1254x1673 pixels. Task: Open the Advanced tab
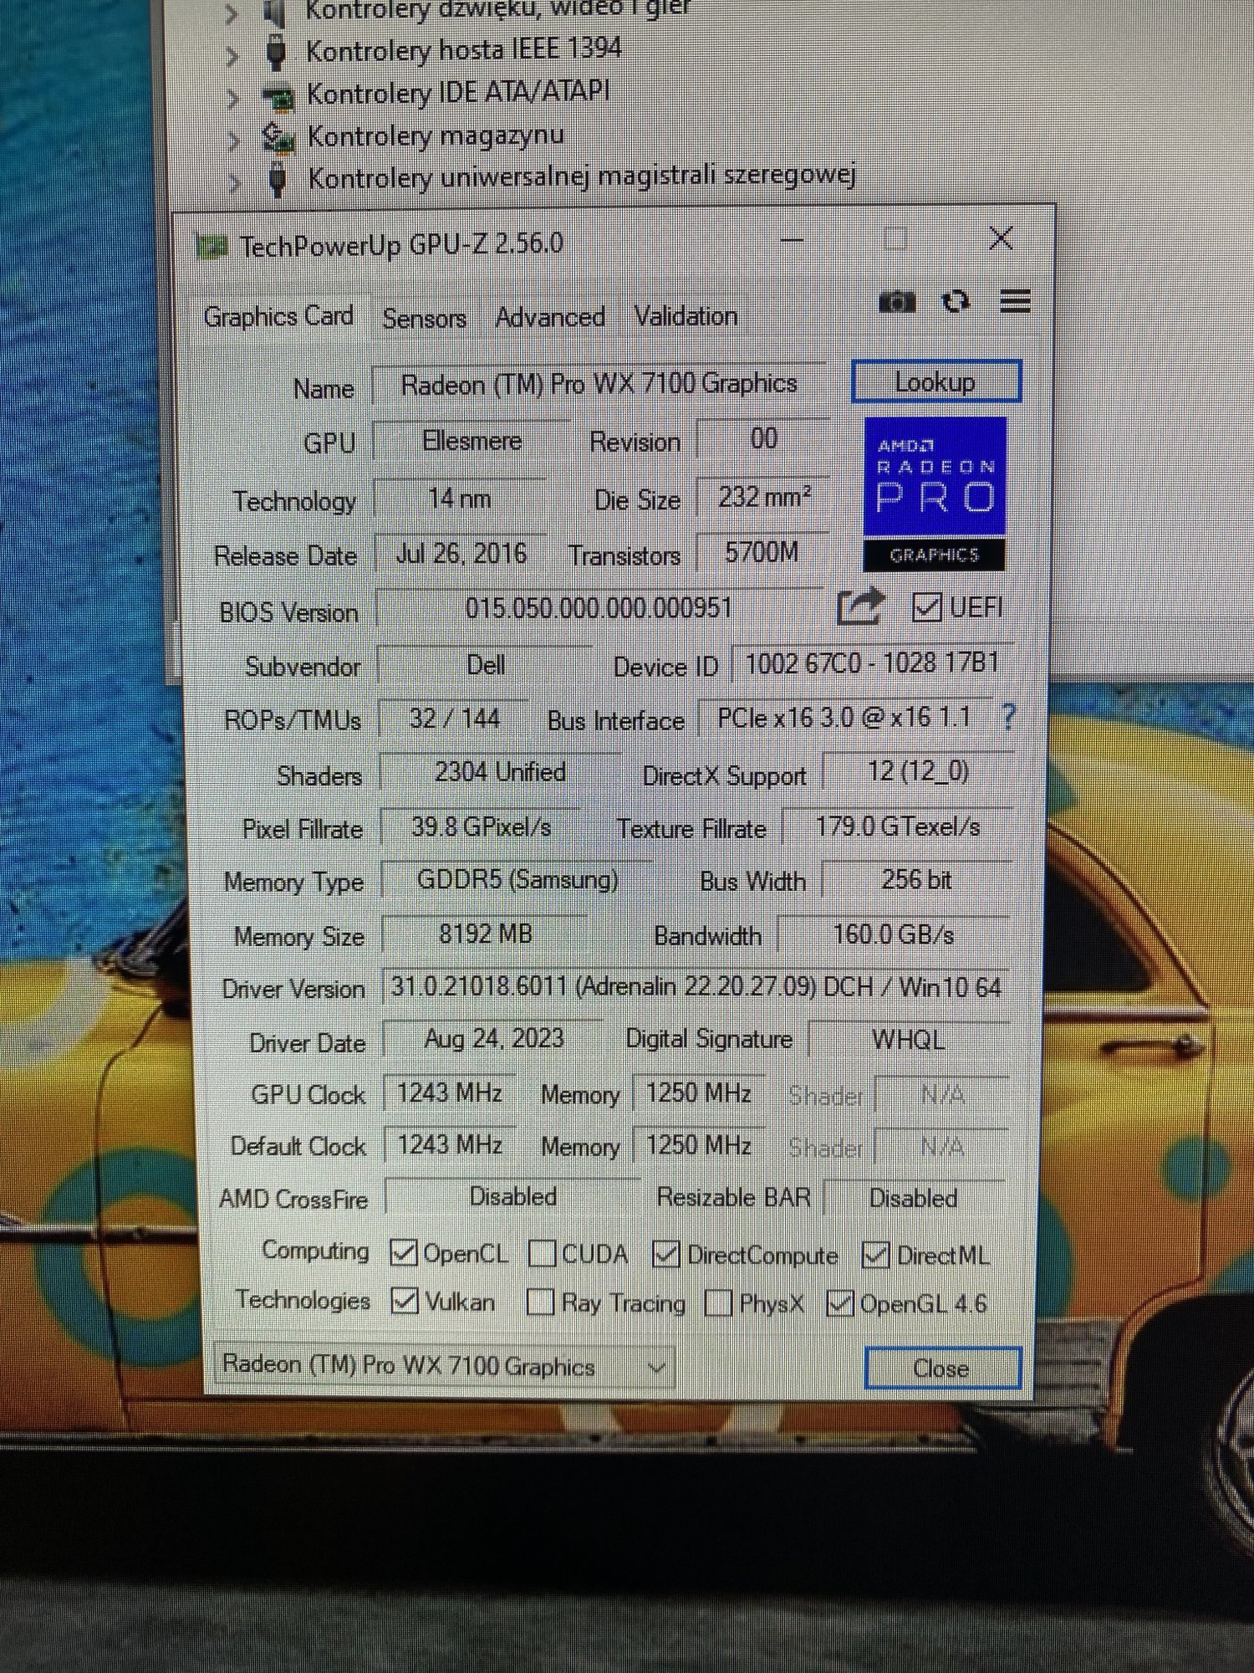(550, 318)
